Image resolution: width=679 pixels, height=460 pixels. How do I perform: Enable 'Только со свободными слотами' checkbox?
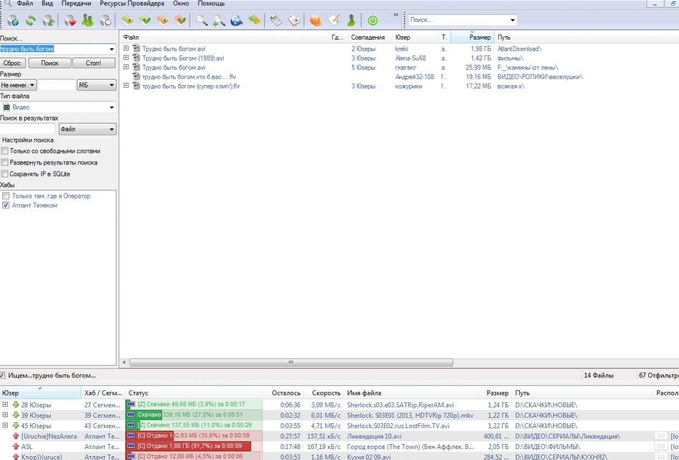click(x=5, y=151)
